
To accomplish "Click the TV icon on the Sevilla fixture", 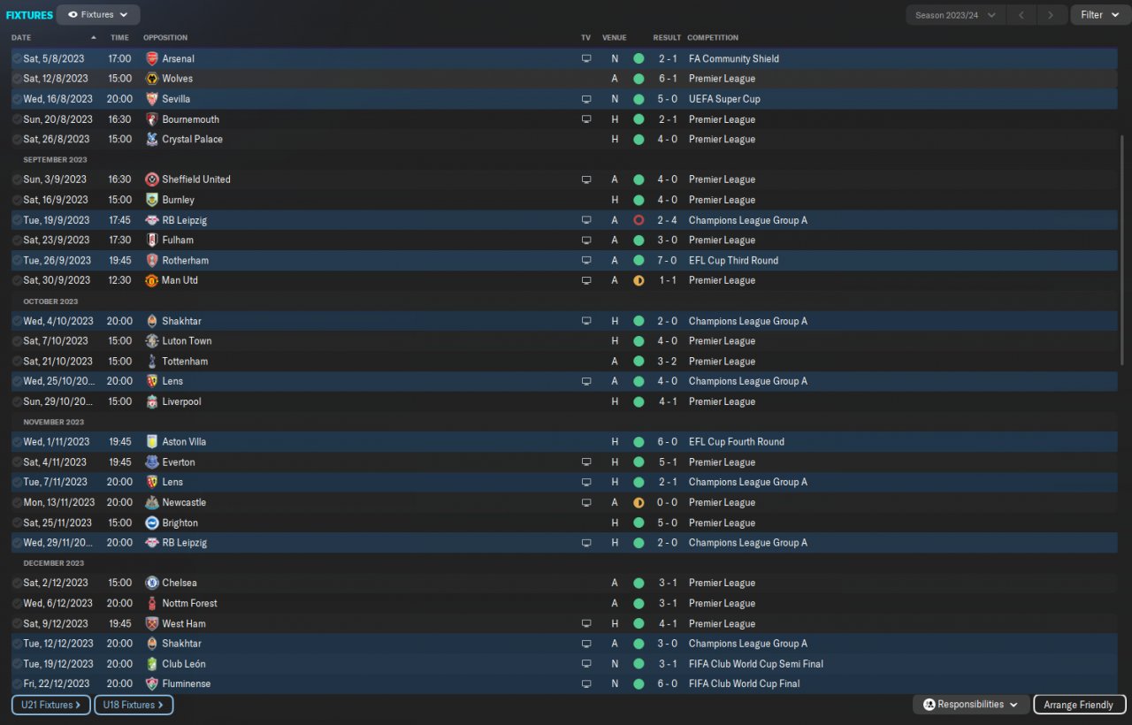I will coord(585,99).
